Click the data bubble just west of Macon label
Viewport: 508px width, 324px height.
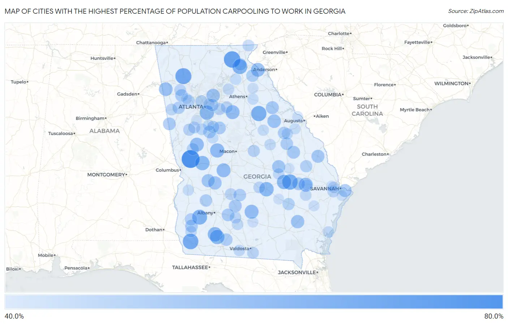point(217,150)
